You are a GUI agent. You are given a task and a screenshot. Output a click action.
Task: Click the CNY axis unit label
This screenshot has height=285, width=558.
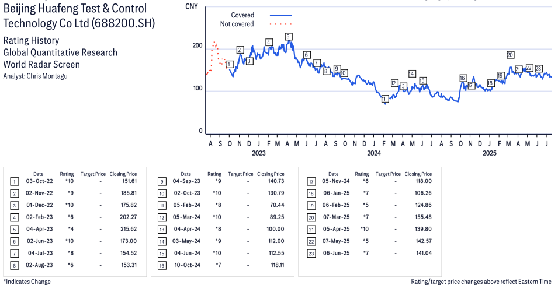[x=192, y=6]
